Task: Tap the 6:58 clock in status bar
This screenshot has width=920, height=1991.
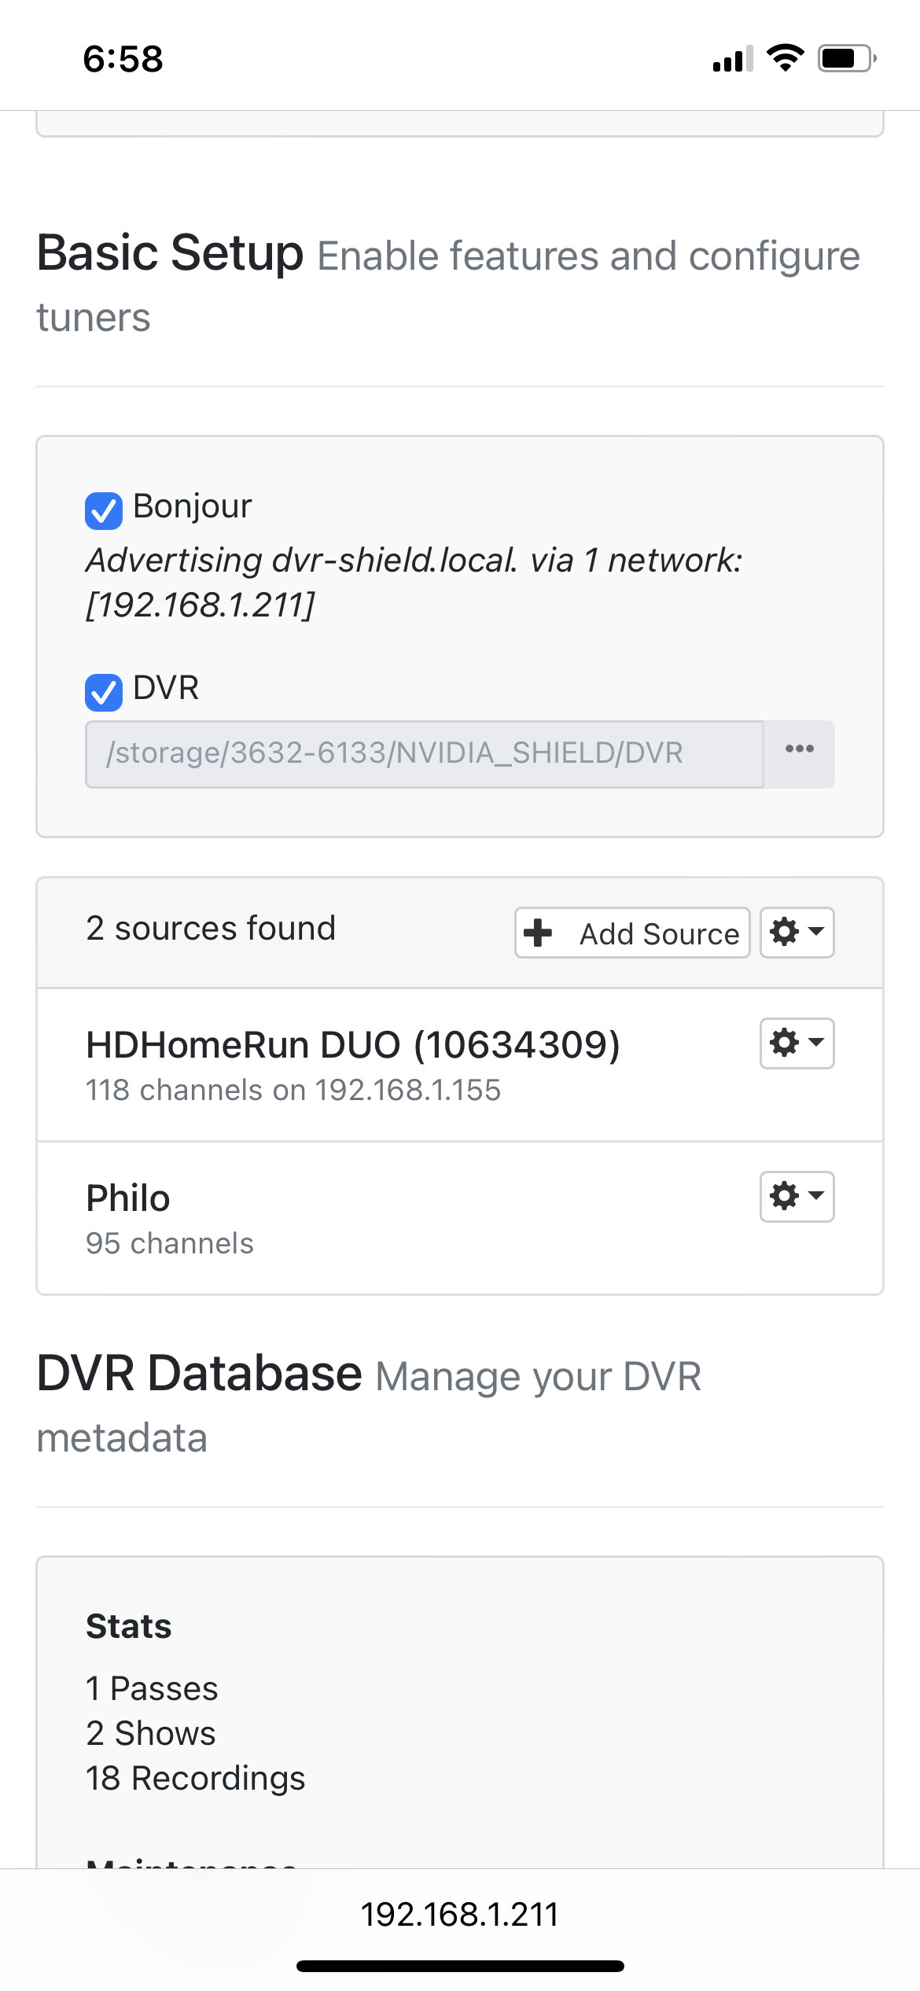Action: 123,59
